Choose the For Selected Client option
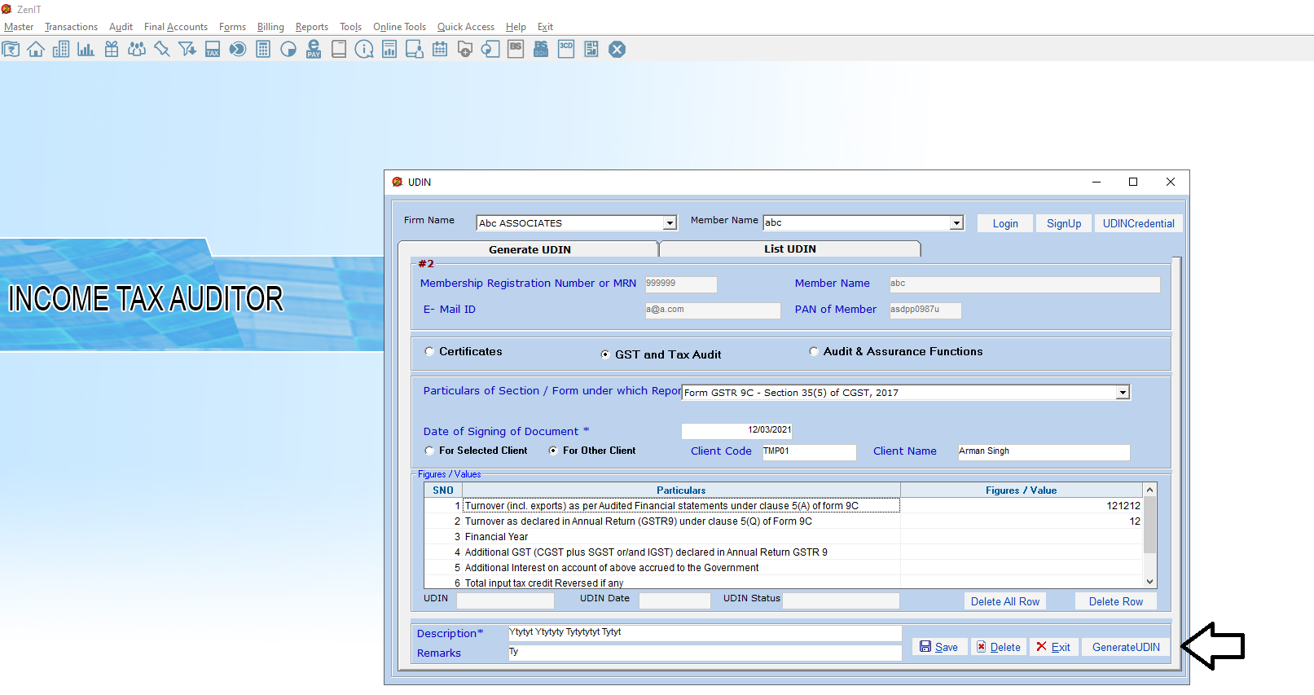 [x=429, y=451]
